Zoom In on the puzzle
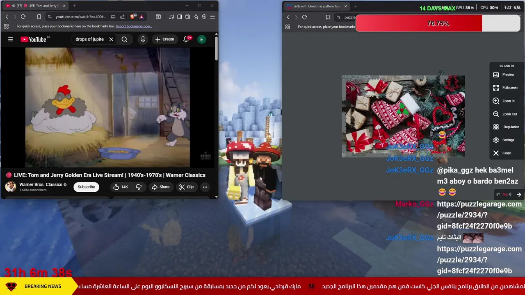The image size is (525, 295). [x=504, y=101]
